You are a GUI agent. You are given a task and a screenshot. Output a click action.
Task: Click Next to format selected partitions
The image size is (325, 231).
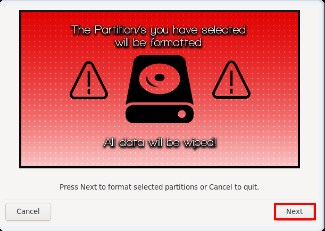coord(295,211)
